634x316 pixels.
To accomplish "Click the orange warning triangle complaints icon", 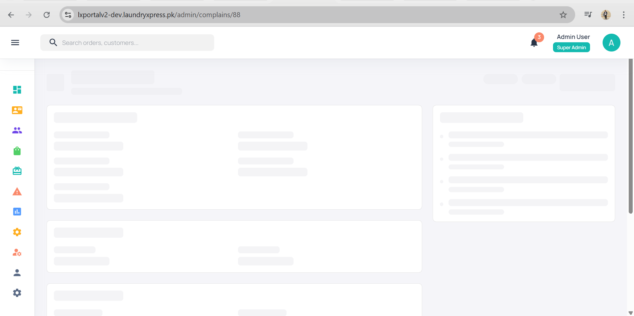I will pos(17,192).
